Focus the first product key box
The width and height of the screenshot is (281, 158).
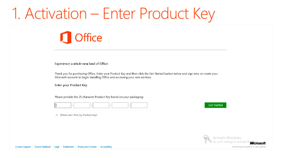pos(63,105)
